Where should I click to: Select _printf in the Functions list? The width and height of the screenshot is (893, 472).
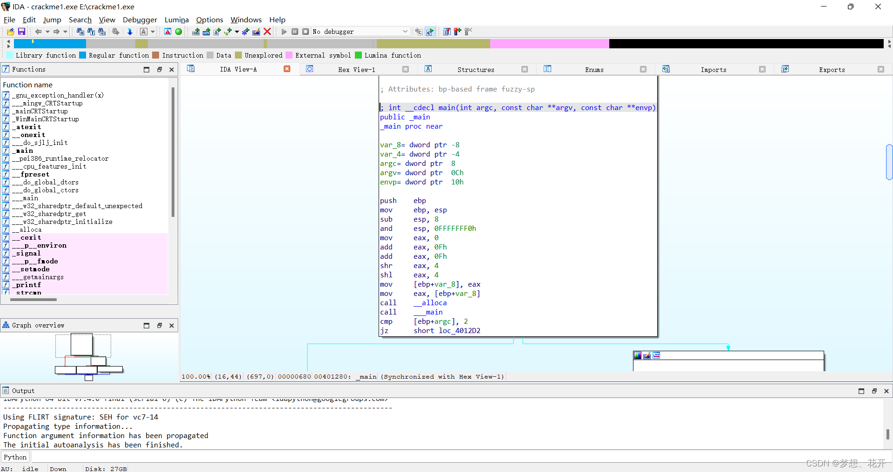(27, 285)
